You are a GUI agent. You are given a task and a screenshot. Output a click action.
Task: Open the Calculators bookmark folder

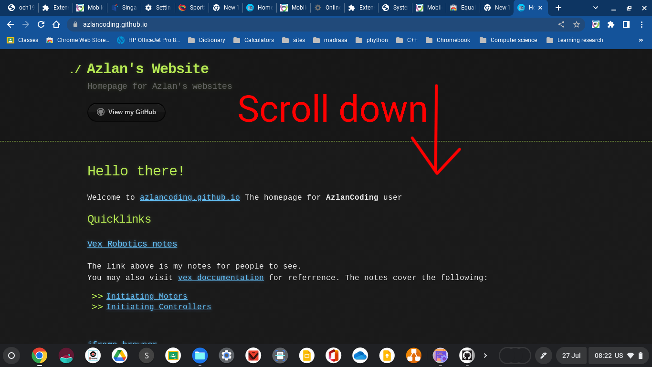point(254,40)
